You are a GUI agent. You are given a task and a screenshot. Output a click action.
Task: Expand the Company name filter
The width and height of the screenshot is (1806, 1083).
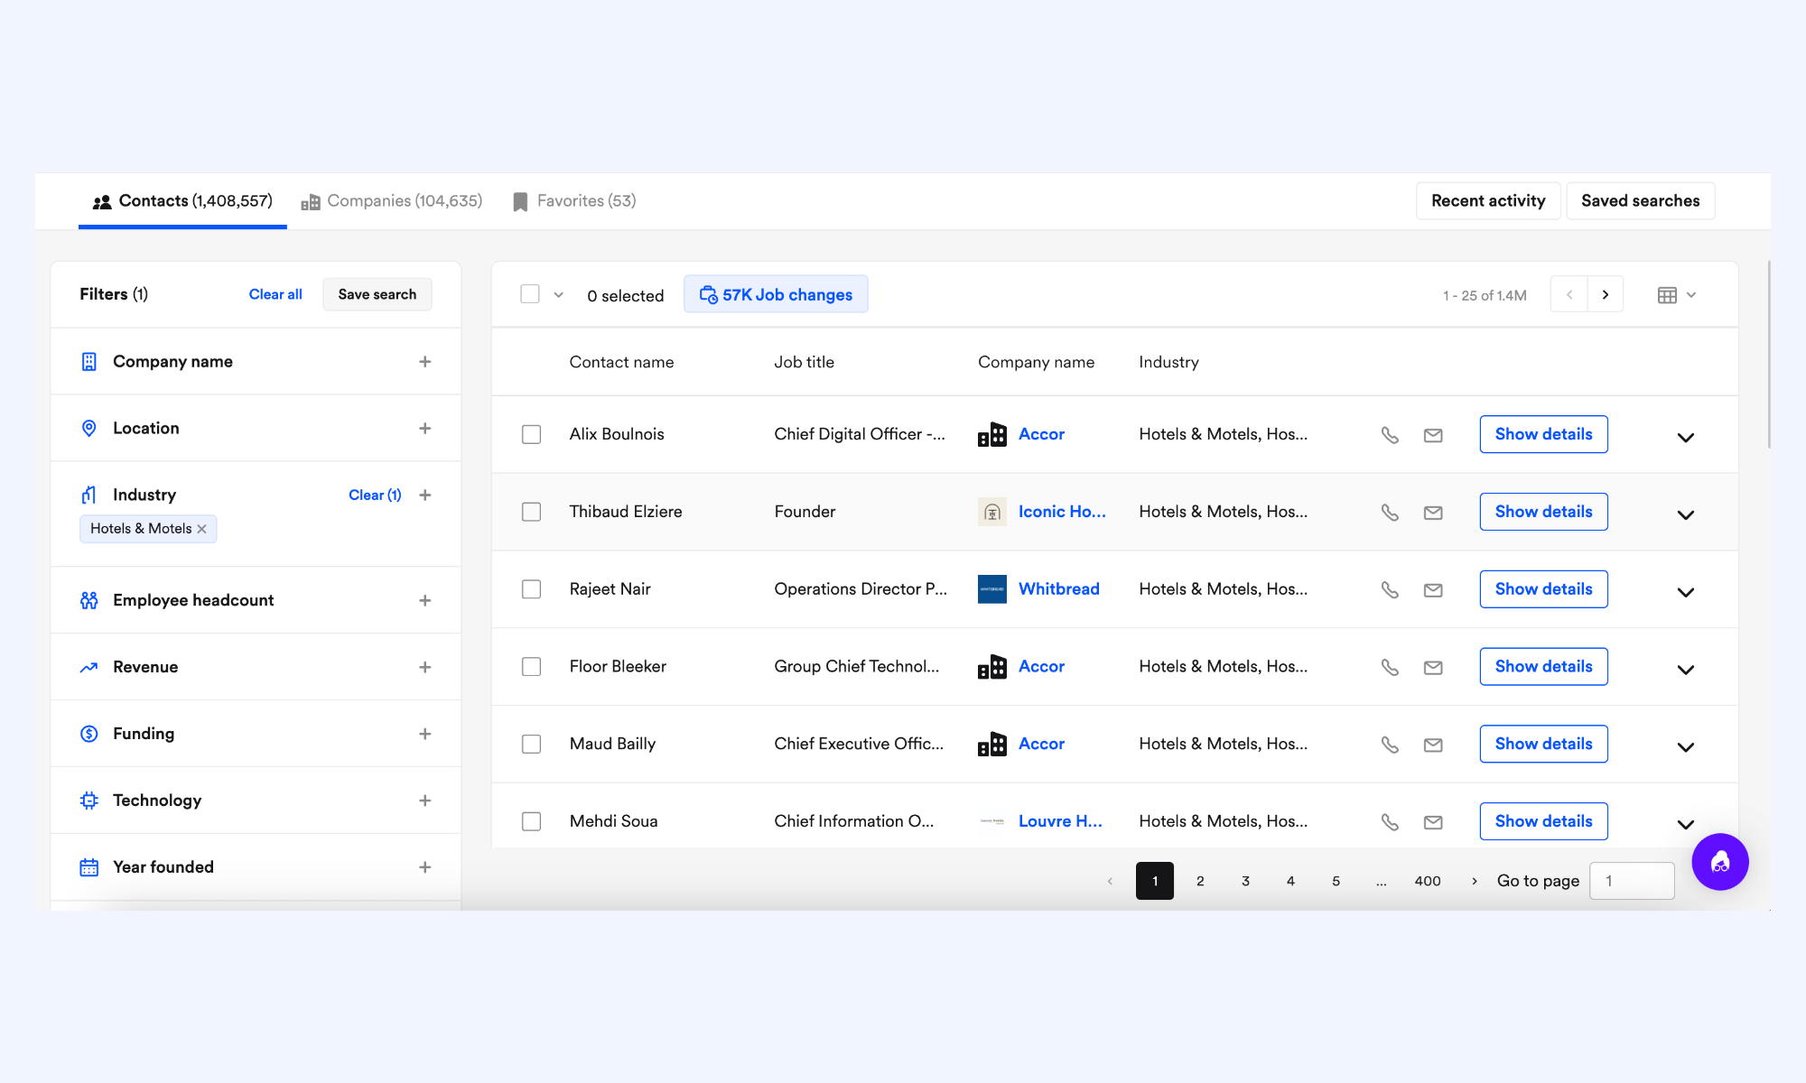point(425,362)
